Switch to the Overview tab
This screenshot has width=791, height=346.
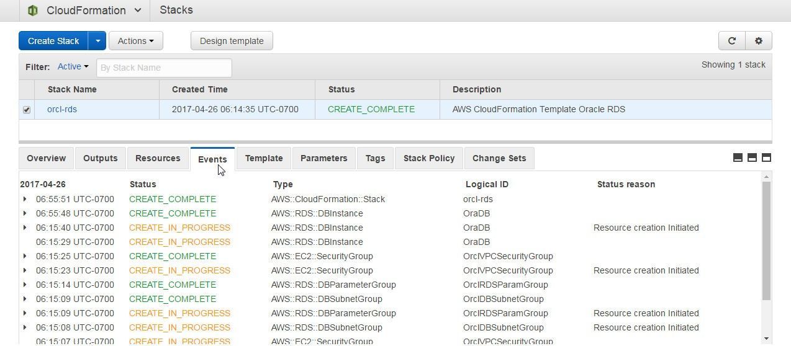tap(46, 158)
